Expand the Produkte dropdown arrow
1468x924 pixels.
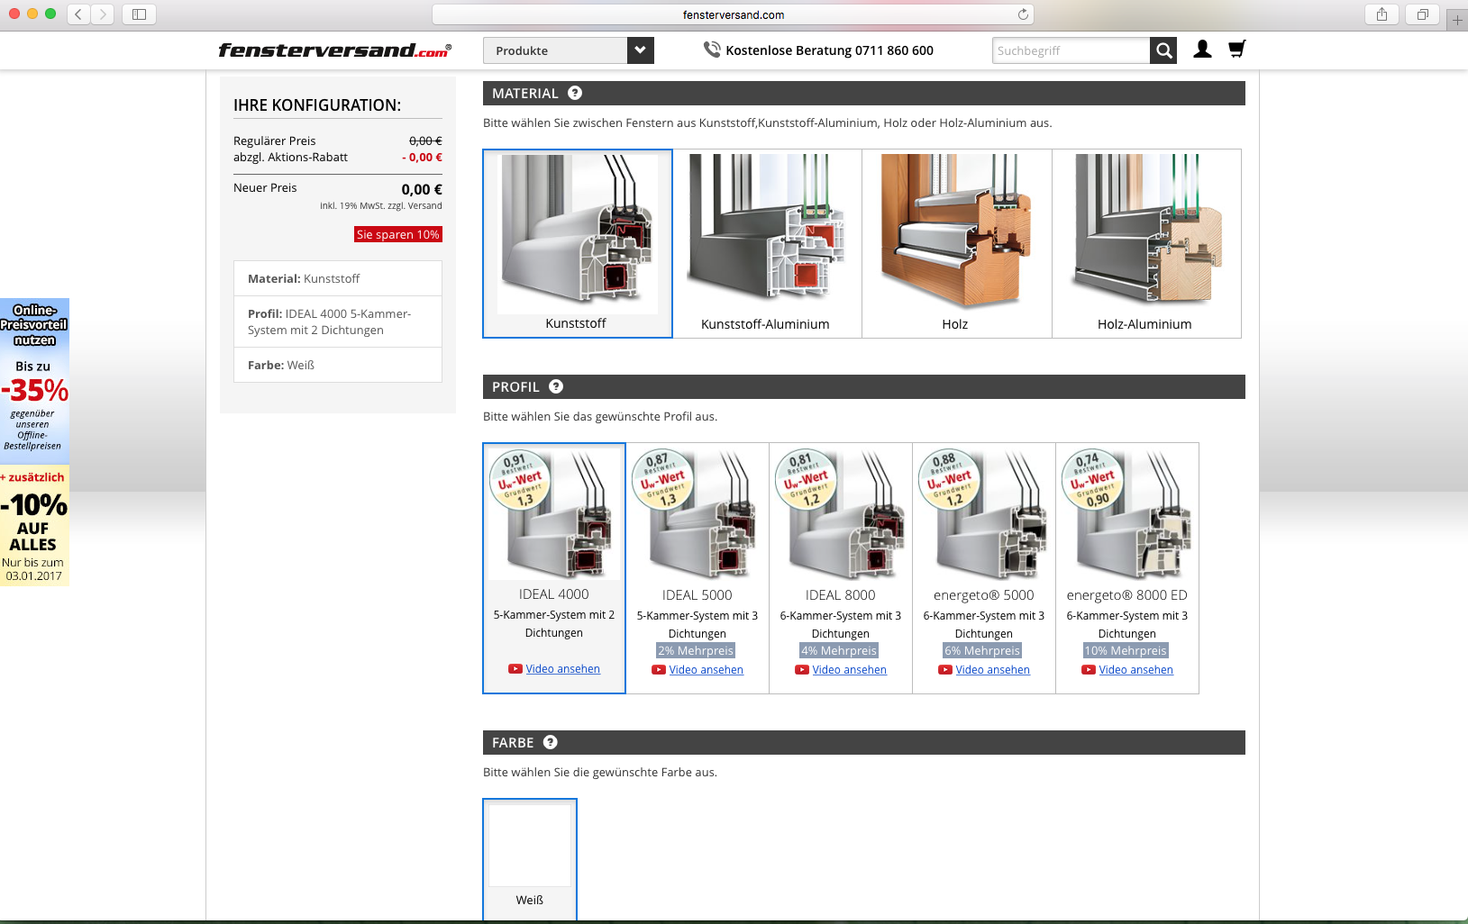(x=640, y=50)
